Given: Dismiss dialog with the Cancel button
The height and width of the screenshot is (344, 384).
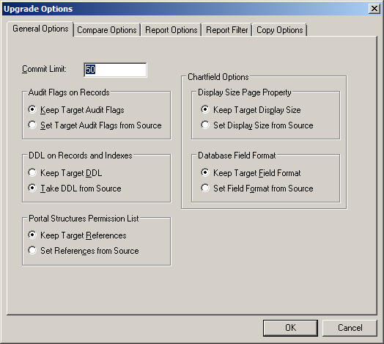Looking at the screenshot, I should pyautogui.click(x=350, y=328).
